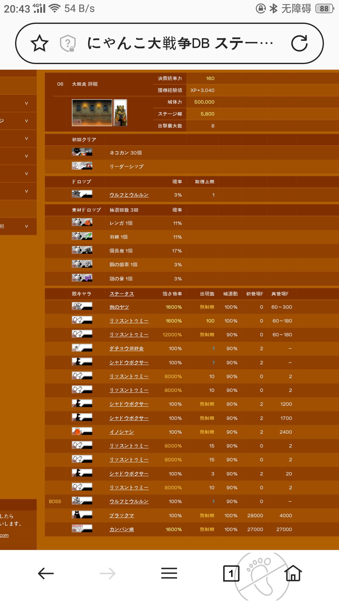The image size is (339, 603).
Task: Select the 抽選回数 3回 text
Action: tap(124, 210)
